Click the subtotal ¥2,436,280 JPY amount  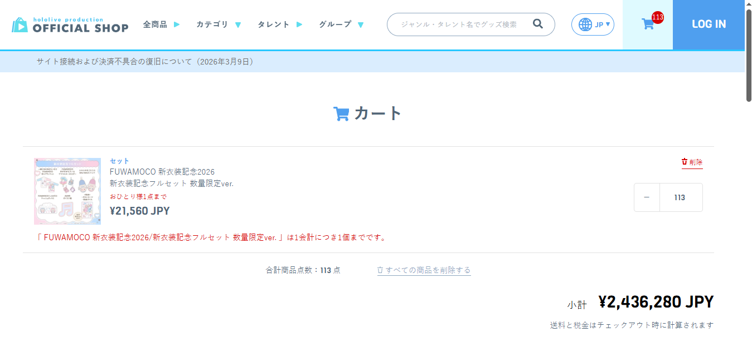[x=656, y=302]
